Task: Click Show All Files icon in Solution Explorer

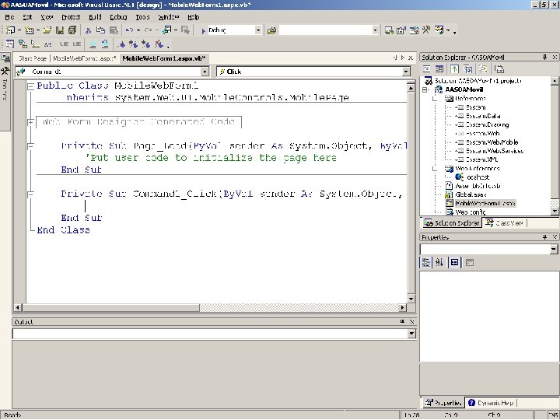Action: (483, 69)
